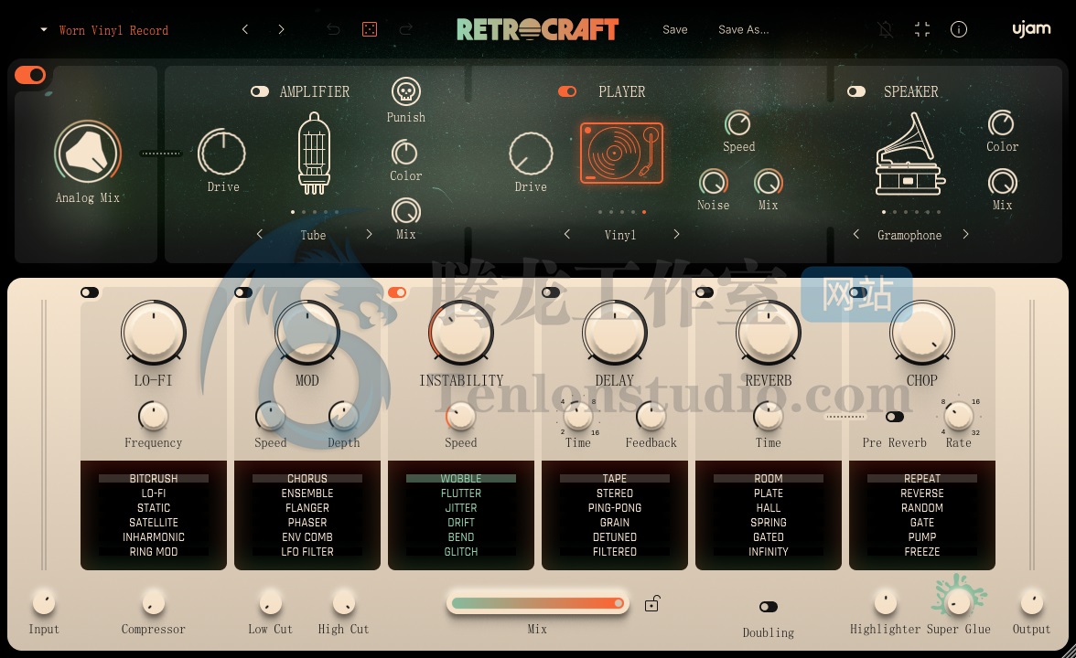Click the undo arrow icon
Screen dimensions: 1076x658
pyautogui.click(x=333, y=29)
